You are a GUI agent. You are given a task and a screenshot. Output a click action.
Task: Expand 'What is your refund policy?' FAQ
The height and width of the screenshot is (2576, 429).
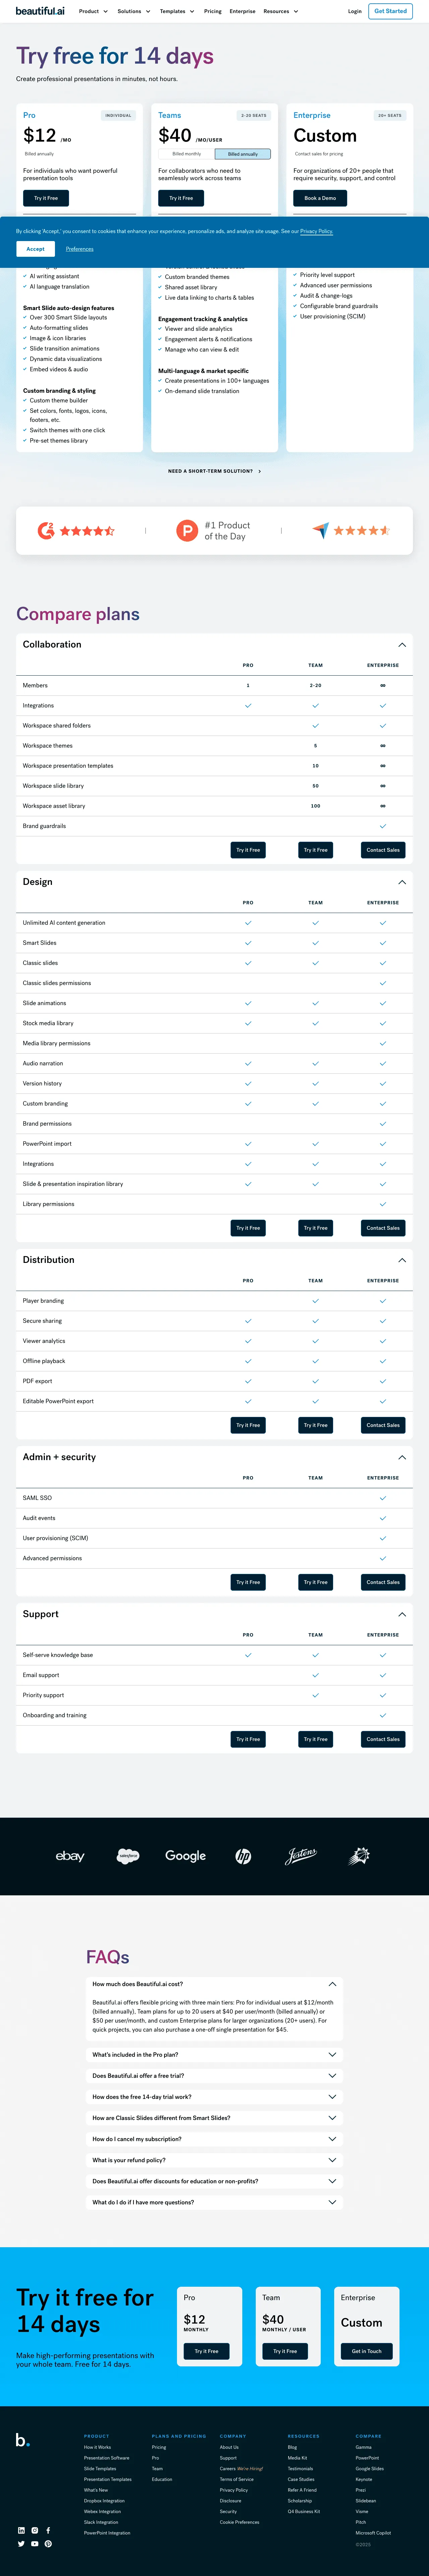pyautogui.click(x=214, y=2160)
